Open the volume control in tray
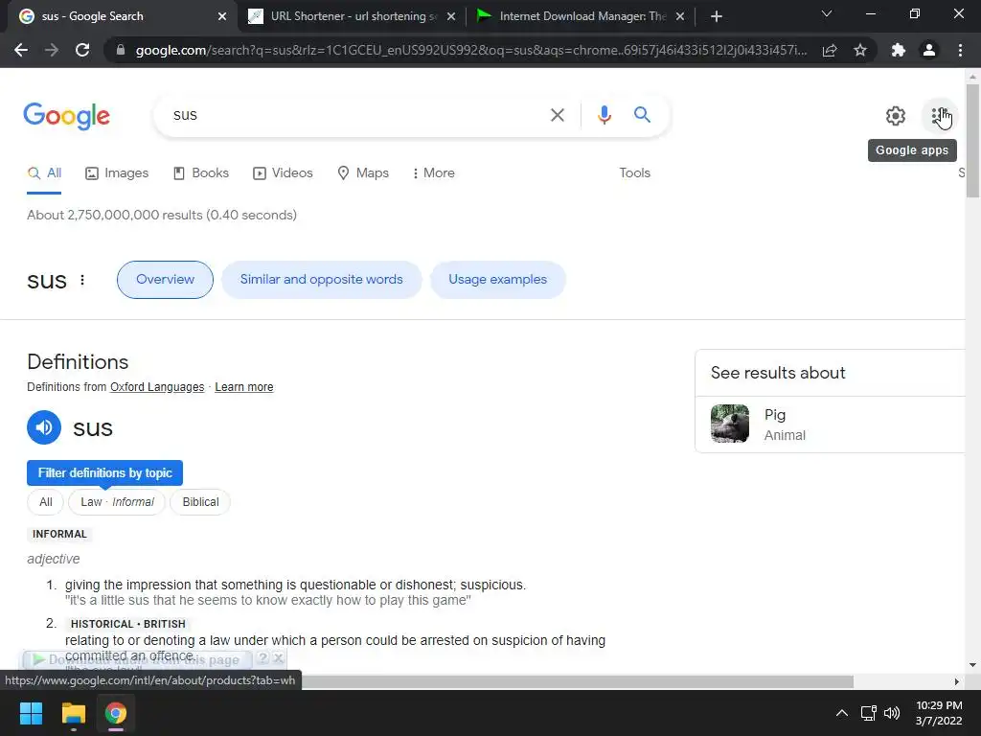The width and height of the screenshot is (981, 736). pyautogui.click(x=892, y=713)
